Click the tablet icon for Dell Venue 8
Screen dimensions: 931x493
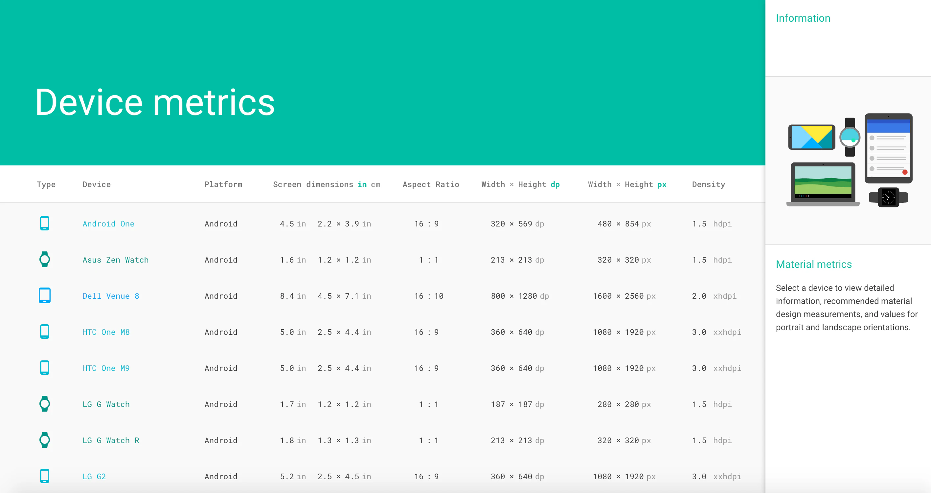[44, 295]
